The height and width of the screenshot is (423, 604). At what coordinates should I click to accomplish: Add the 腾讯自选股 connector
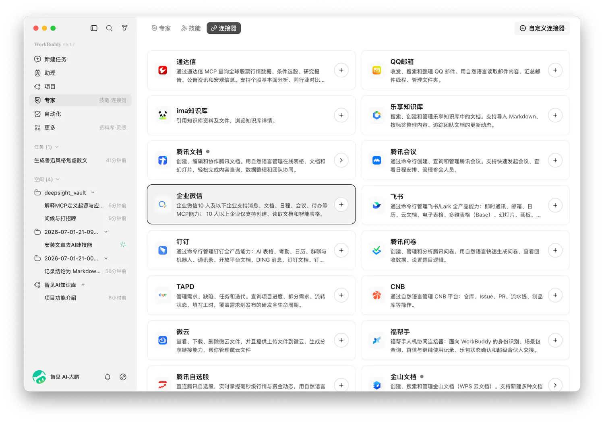(341, 385)
